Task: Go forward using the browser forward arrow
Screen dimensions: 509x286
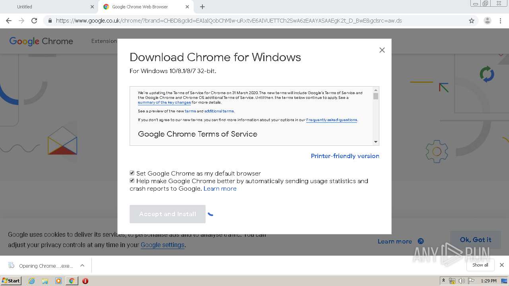Action: pyautogui.click(x=21, y=21)
